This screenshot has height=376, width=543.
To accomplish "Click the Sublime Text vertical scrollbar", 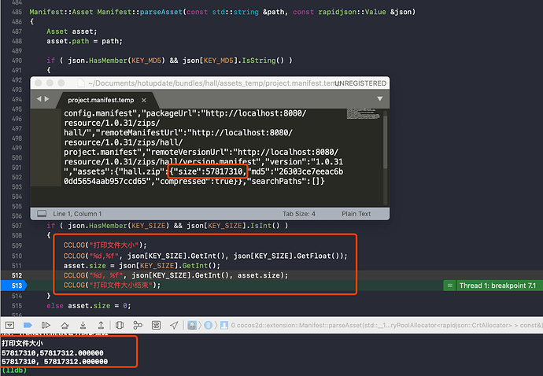I will pos(385,142).
